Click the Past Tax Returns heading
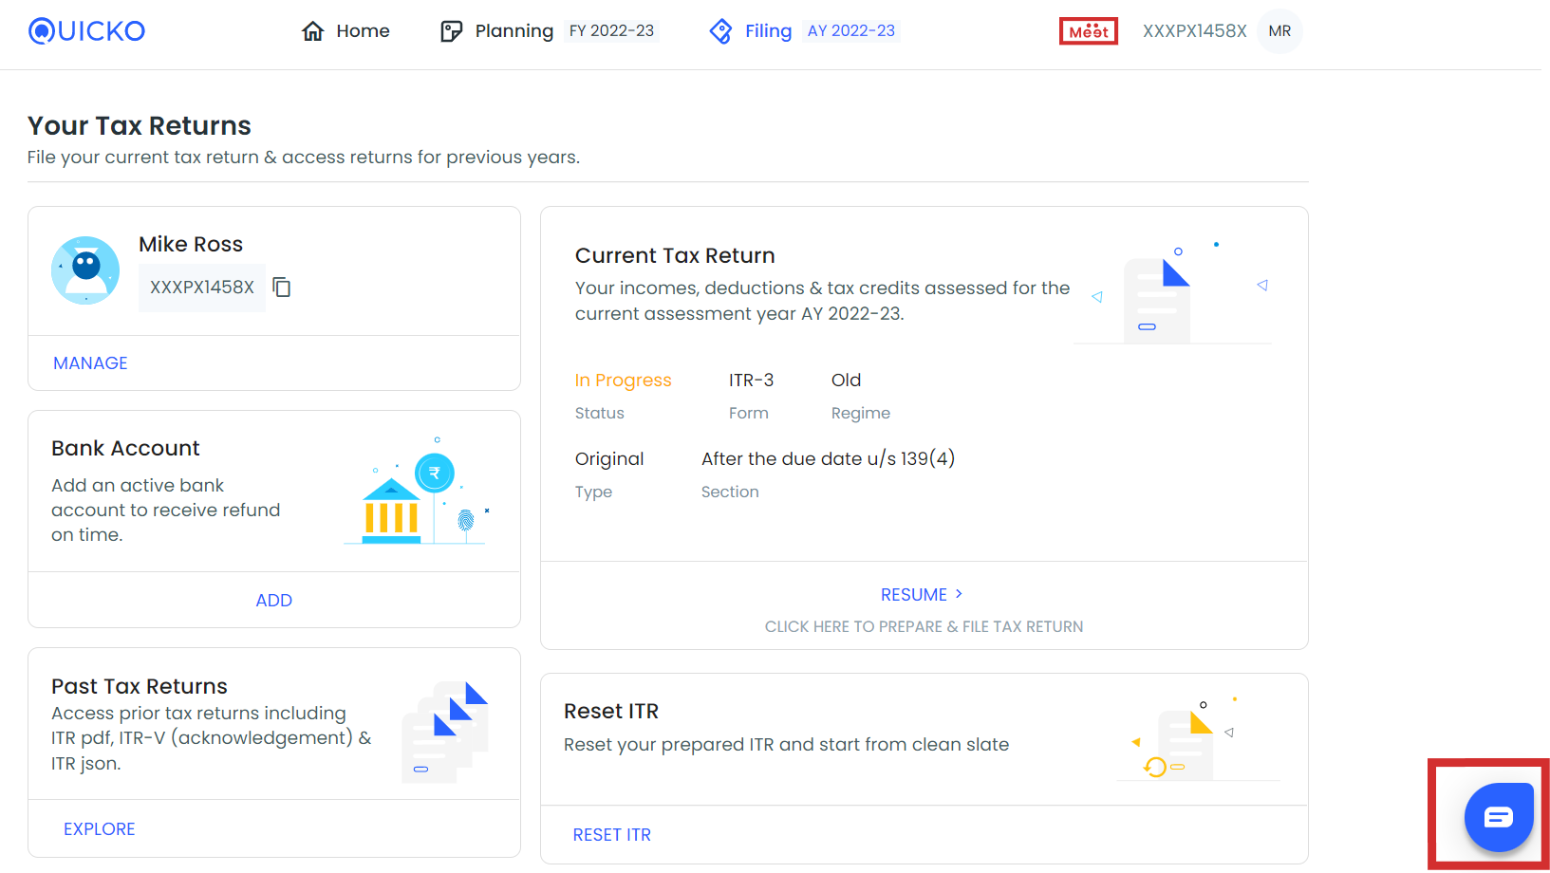The width and height of the screenshot is (1550, 873). (x=140, y=686)
